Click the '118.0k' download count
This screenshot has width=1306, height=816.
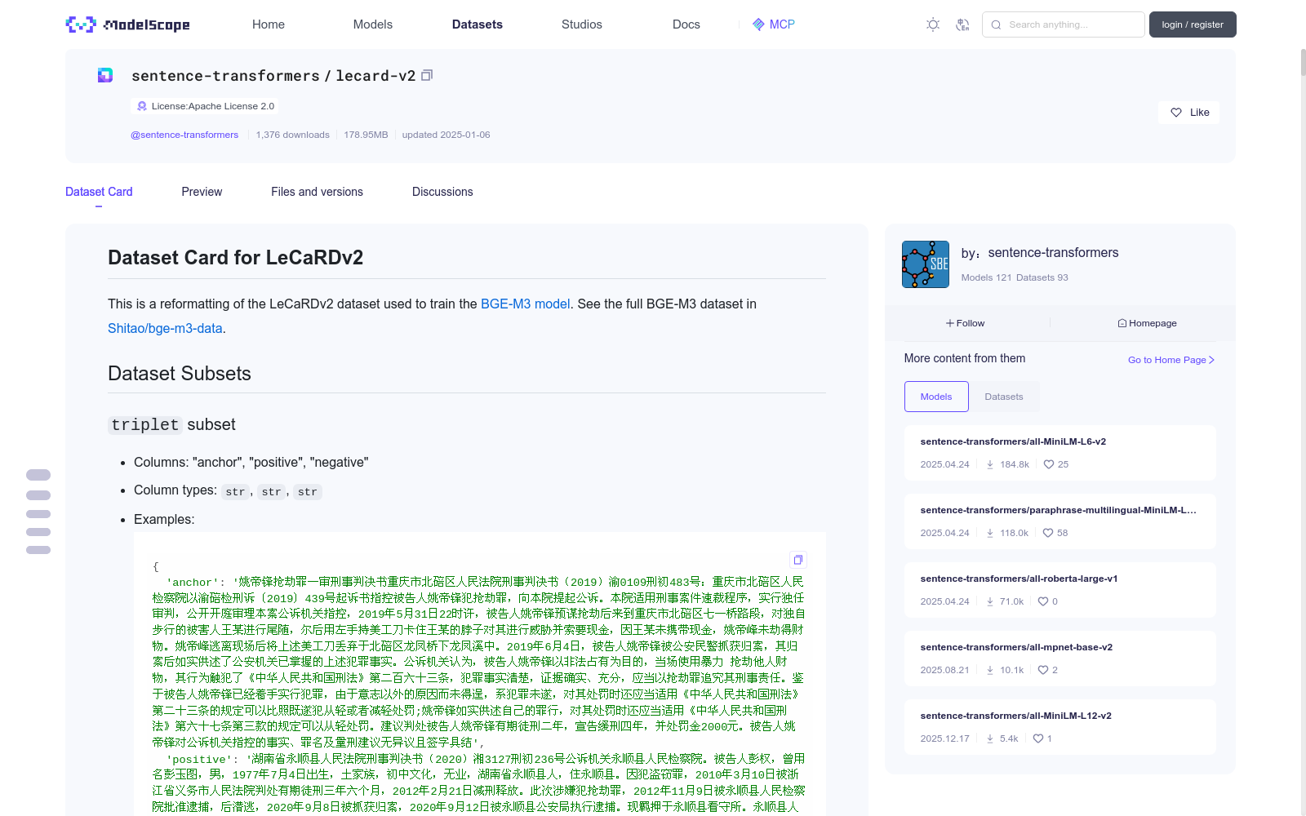(1014, 533)
